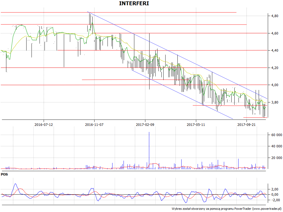Click the PowerTrader credit text at bottom
The height and width of the screenshot is (212, 283).
227,209
